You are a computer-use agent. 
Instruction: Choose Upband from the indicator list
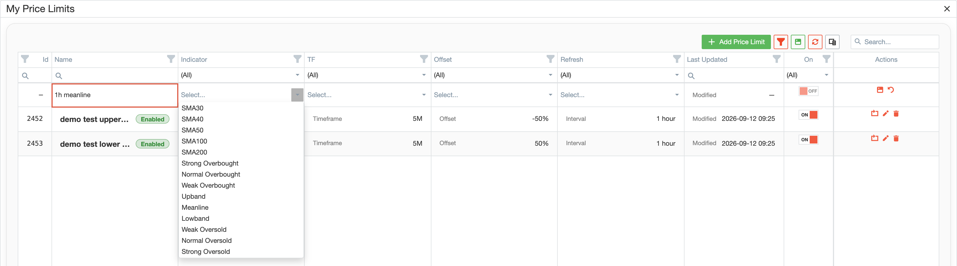coord(241,196)
